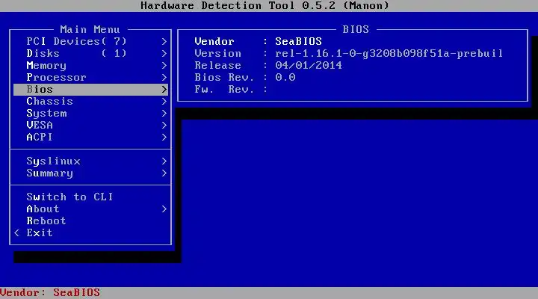Click the back arrow before Exit
This screenshot has width=538, height=299.
click(x=16, y=233)
